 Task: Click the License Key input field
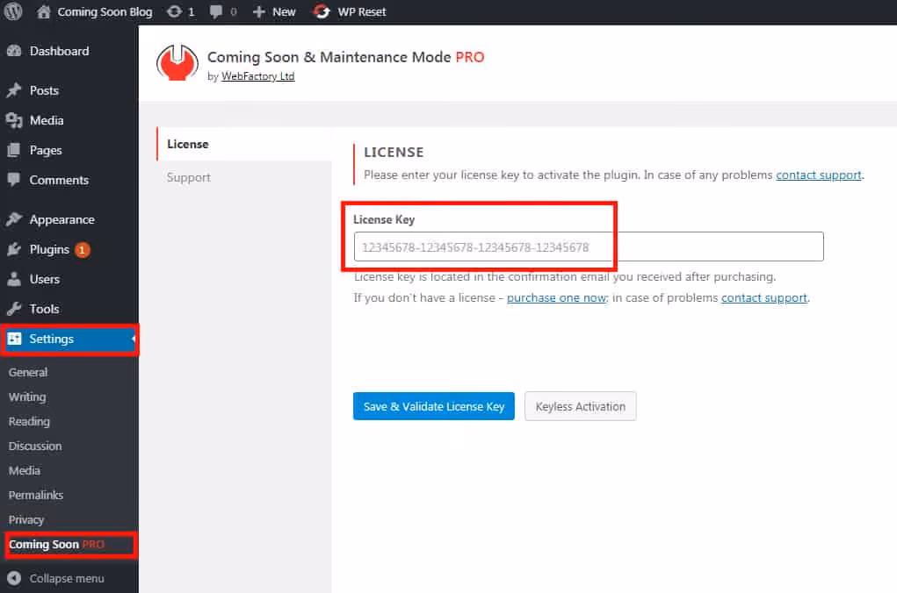(589, 246)
